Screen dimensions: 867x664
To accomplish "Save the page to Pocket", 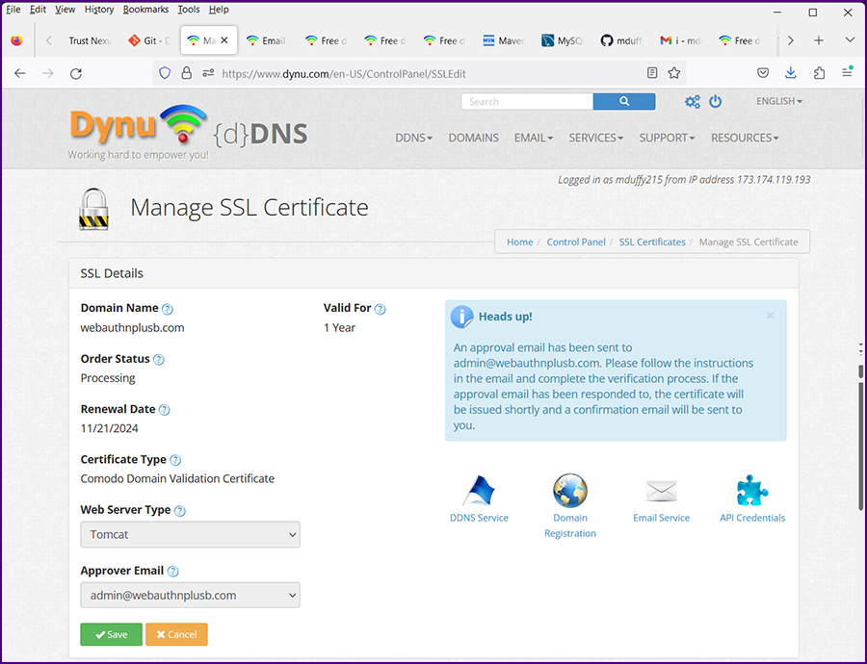I will click(763, 73).
